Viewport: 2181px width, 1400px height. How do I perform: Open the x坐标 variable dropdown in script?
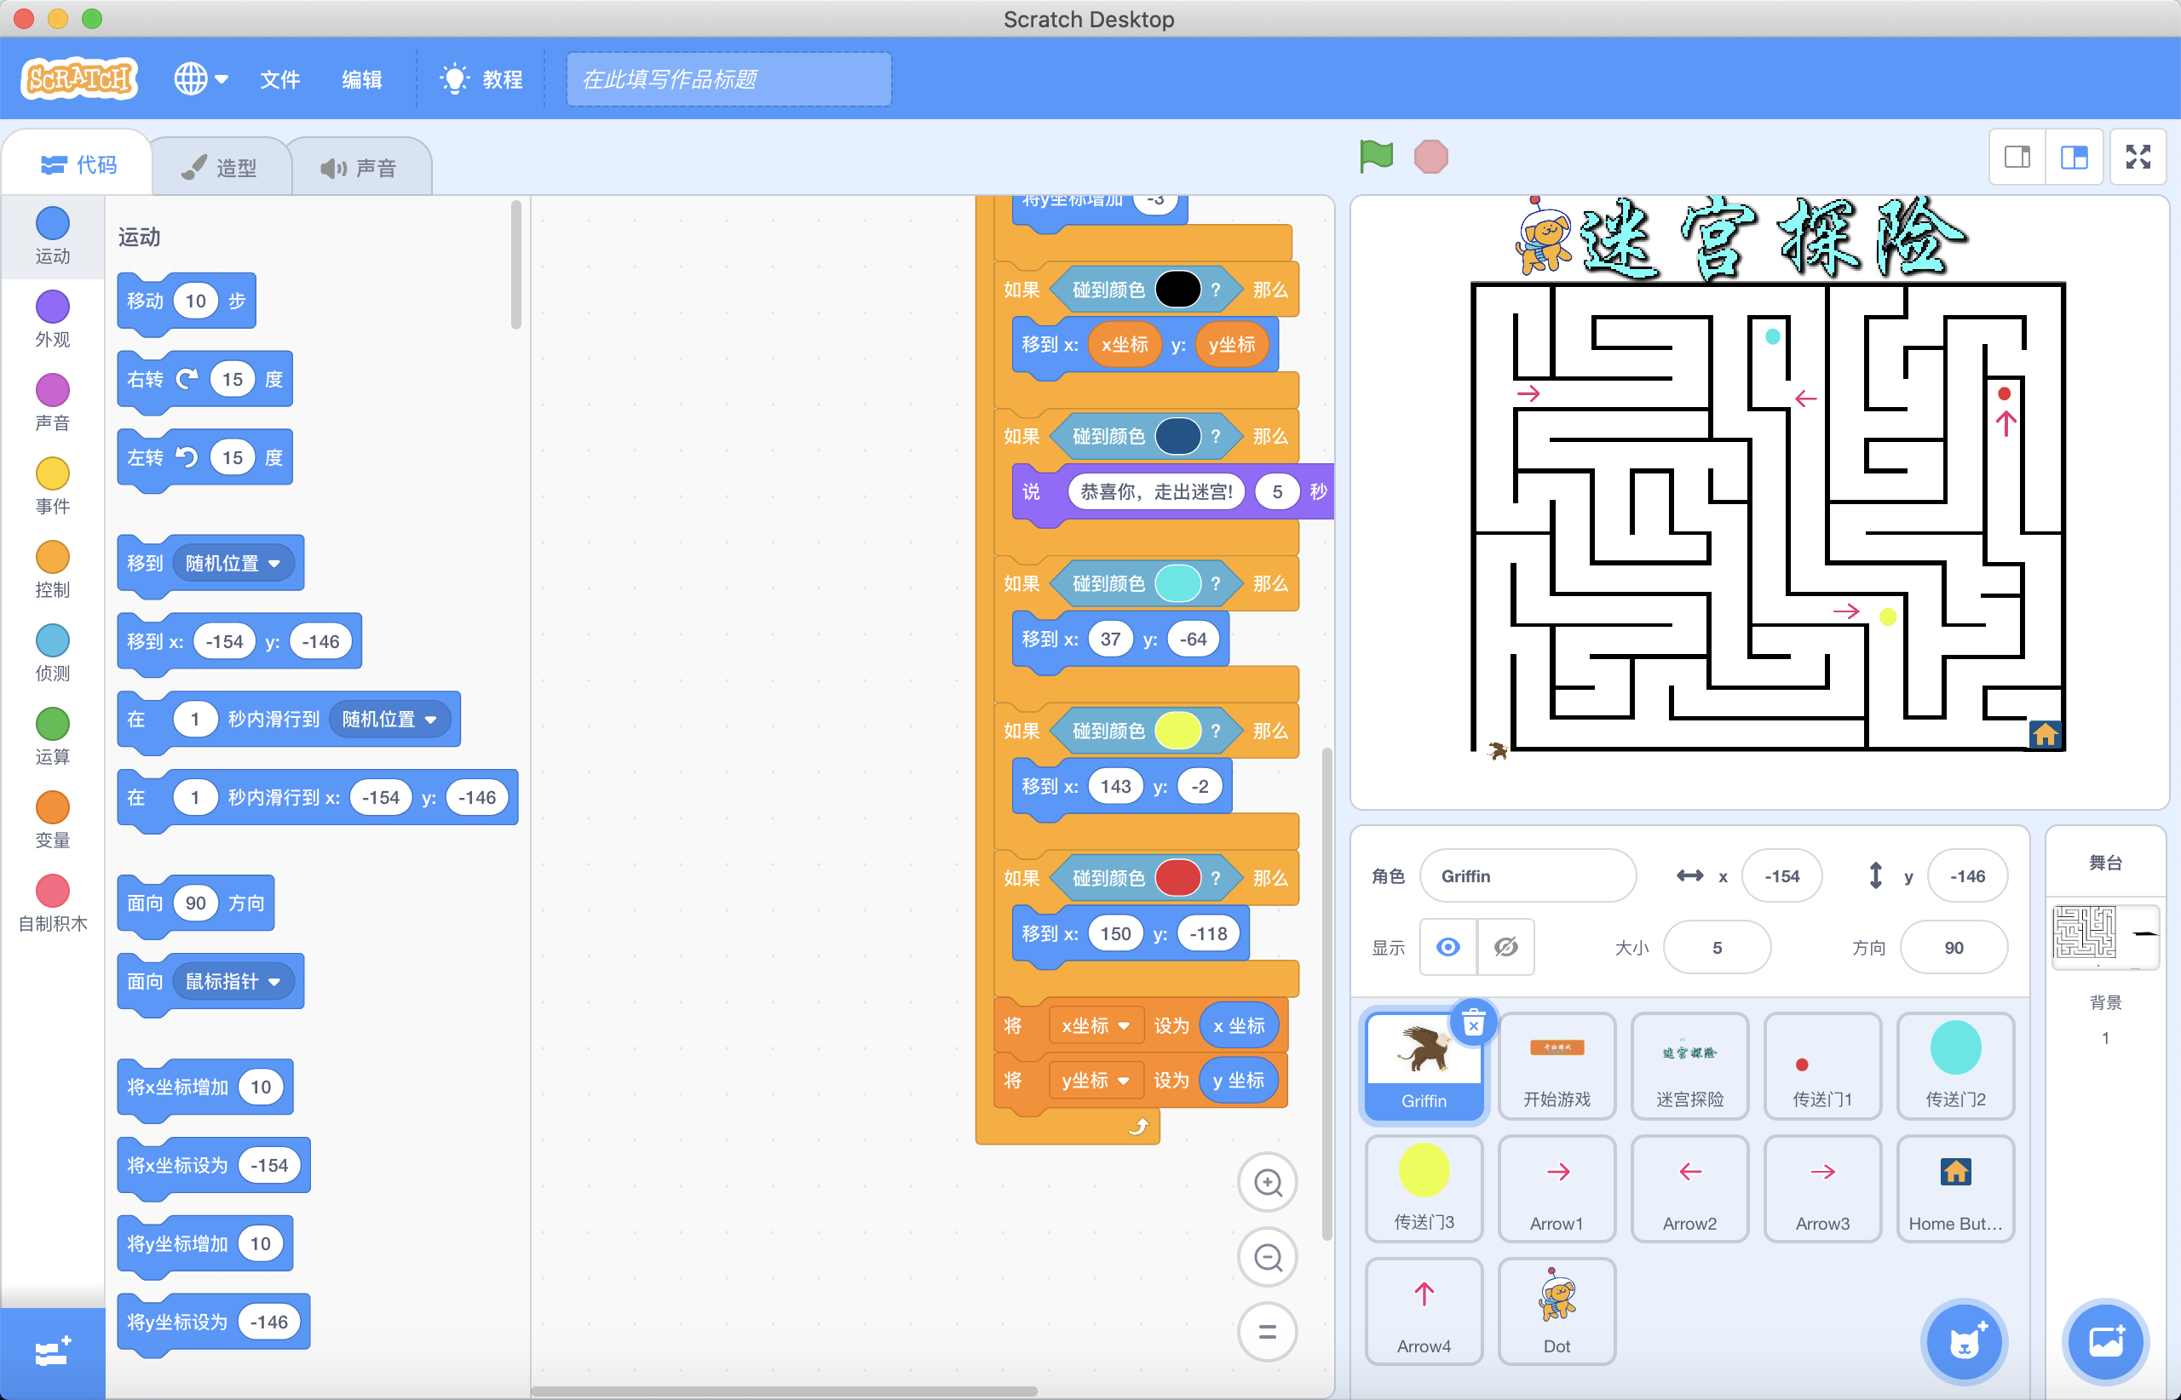1096,1025
